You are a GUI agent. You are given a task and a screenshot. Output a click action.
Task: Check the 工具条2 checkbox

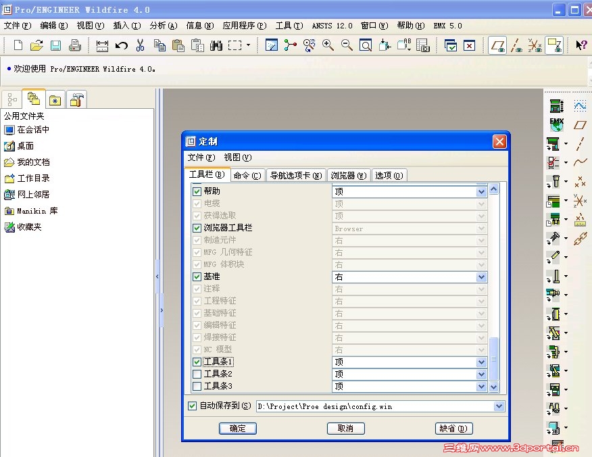[x=197, y=375]
